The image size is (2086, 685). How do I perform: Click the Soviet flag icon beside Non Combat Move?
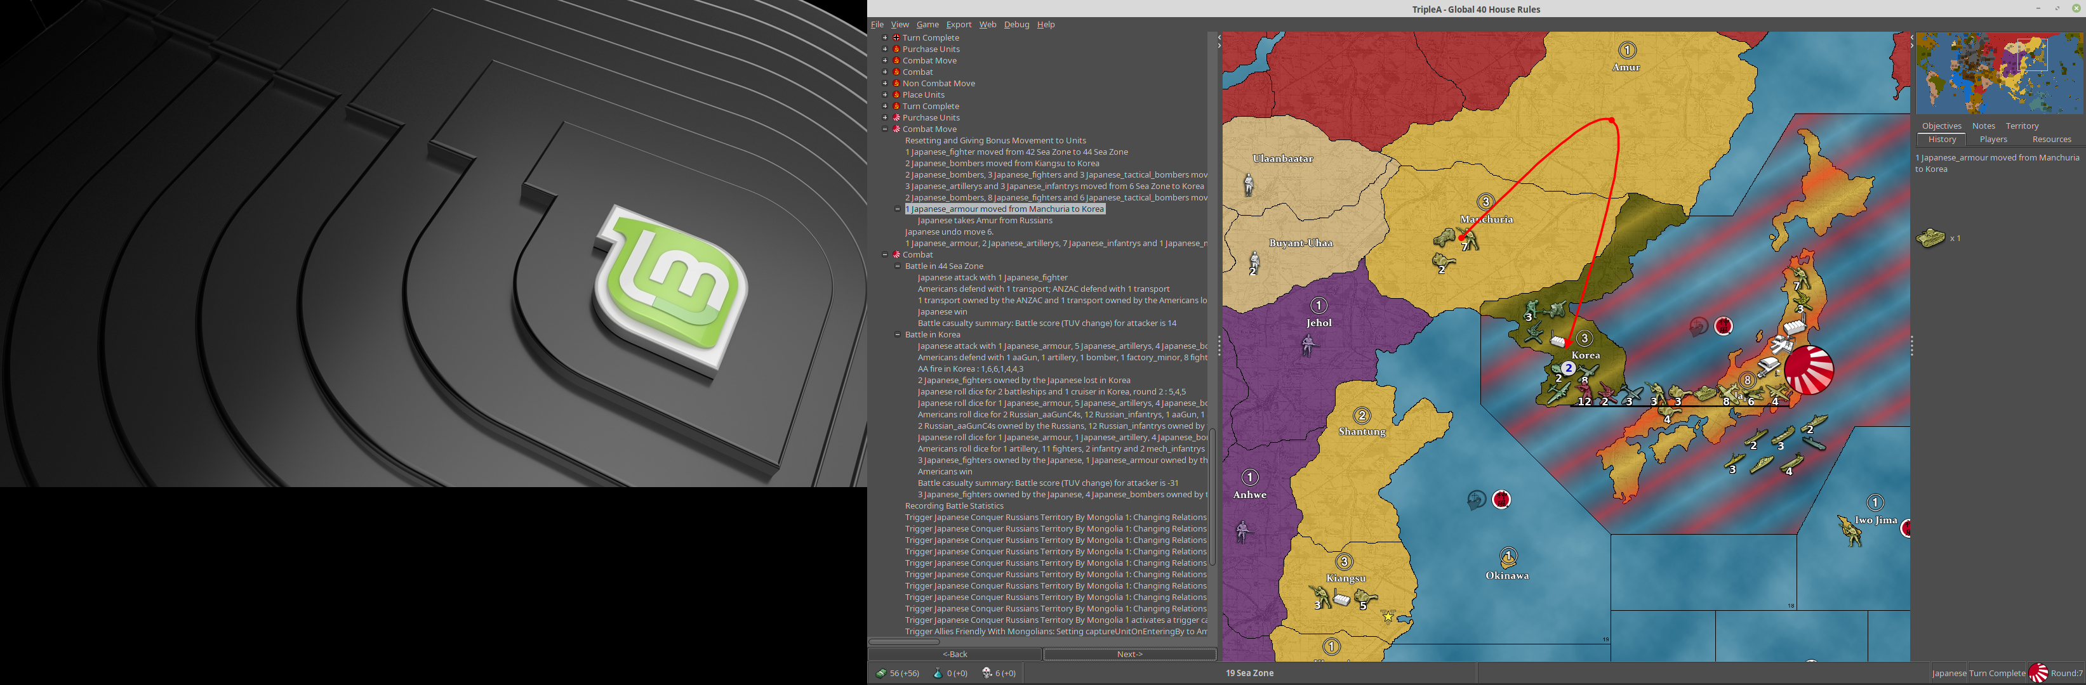[896, 83]
